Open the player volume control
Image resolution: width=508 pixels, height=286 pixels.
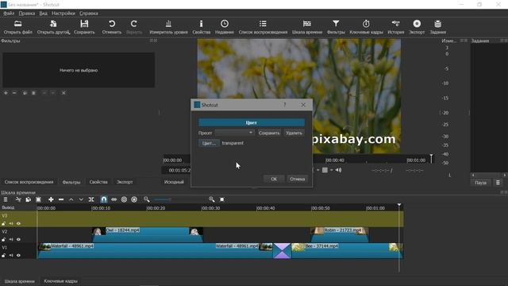(338, 170)
